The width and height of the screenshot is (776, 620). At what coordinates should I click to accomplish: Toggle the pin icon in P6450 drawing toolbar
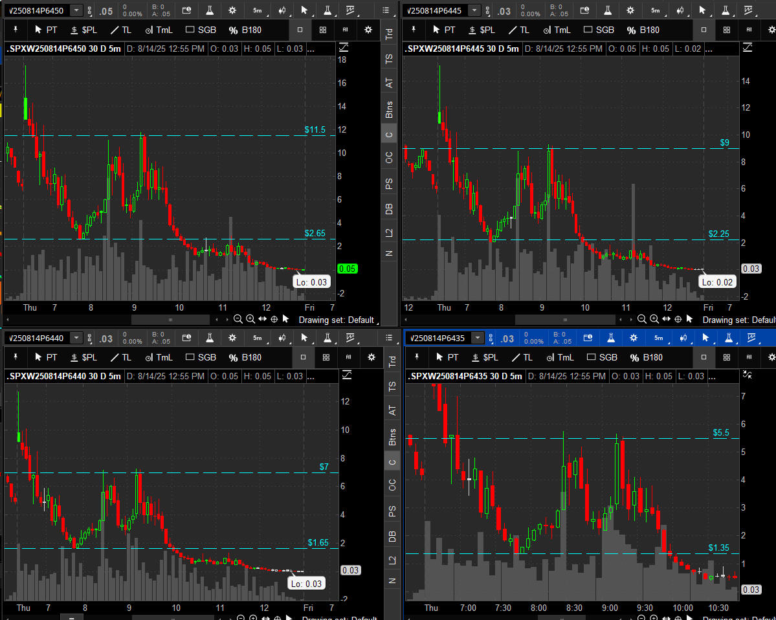[x=14, y=30]
